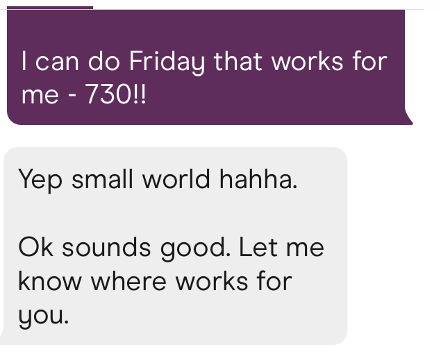Click the word "hahha." in gray bubble
The height and width of the screenshot is (354, 441).
[x=258, y=180]
